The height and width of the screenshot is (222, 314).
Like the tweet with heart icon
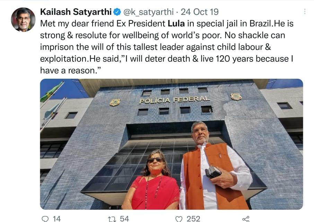coord(178,219)
